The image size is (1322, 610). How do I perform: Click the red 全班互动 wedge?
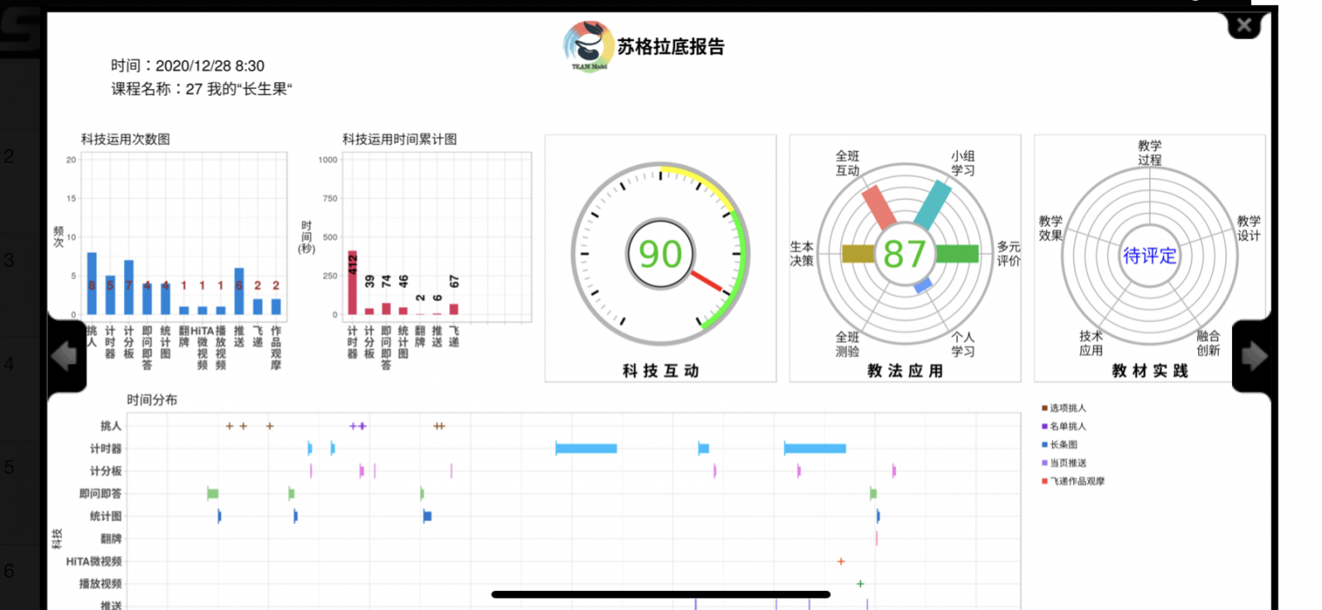878,207
